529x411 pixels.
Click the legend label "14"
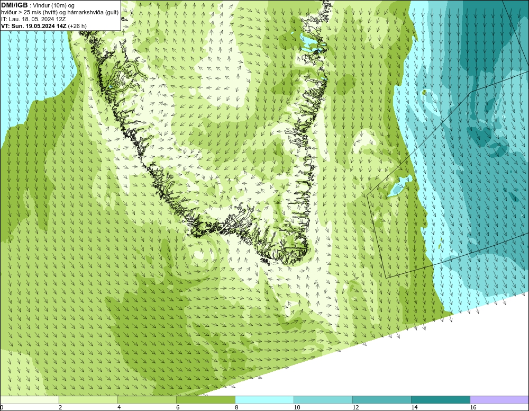click(x=414, y=408)
